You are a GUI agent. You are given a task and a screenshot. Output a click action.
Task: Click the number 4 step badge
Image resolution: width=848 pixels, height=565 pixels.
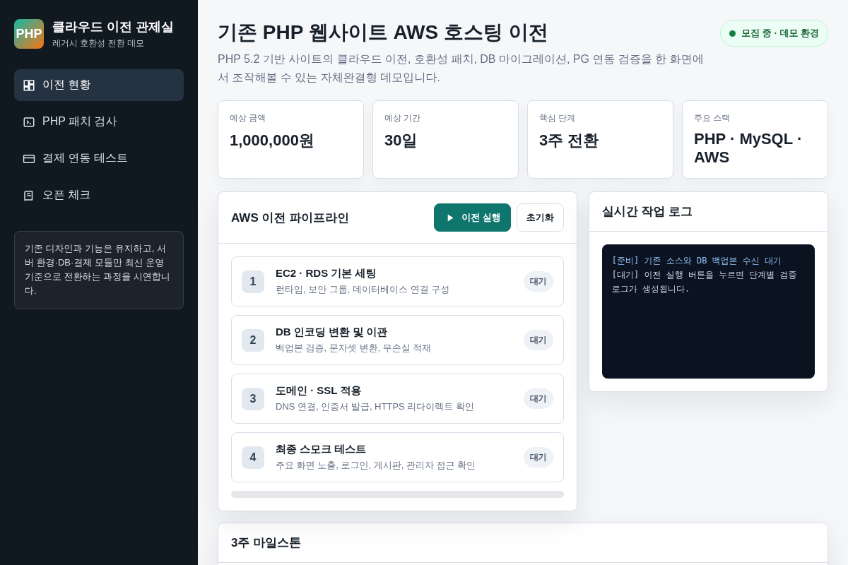pyautogui.click(x=253, y=458)
